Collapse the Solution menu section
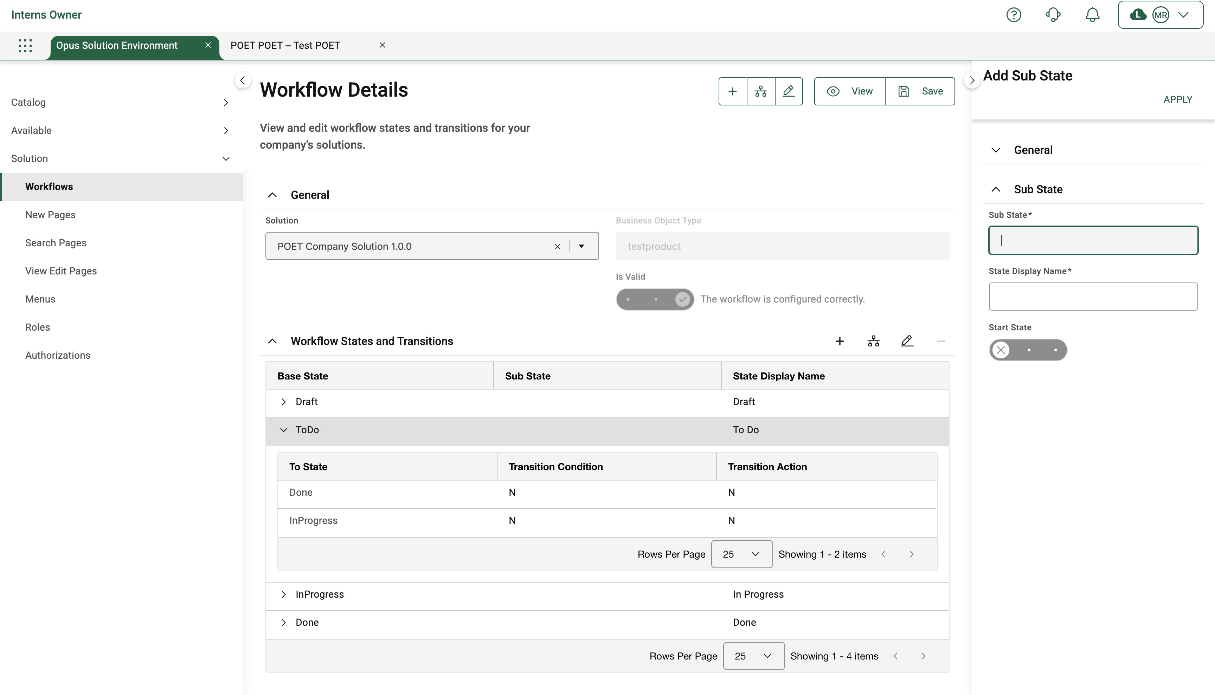This screenshot has width=1215, height=695. [x=121, y=158]
